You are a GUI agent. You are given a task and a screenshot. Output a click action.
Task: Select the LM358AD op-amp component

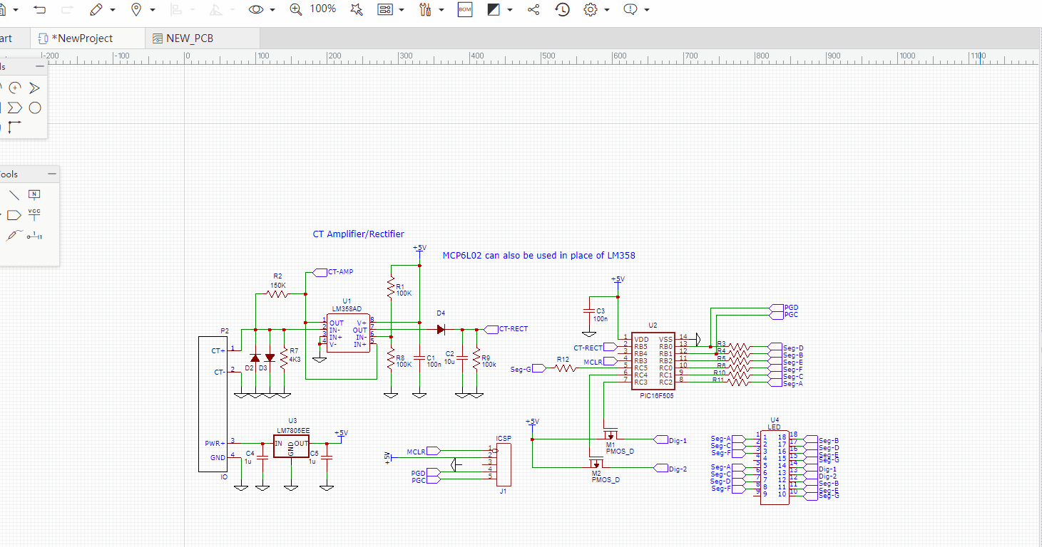point(347,332)
